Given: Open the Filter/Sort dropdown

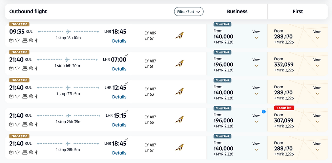Looking at the screenshot, I should tap(189, 11).
